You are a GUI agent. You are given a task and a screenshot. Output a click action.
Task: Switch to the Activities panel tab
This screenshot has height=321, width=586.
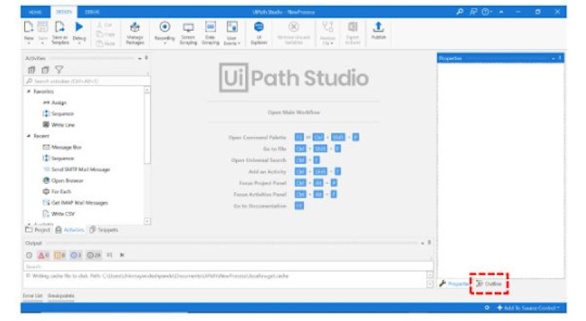tap(70, 229)
